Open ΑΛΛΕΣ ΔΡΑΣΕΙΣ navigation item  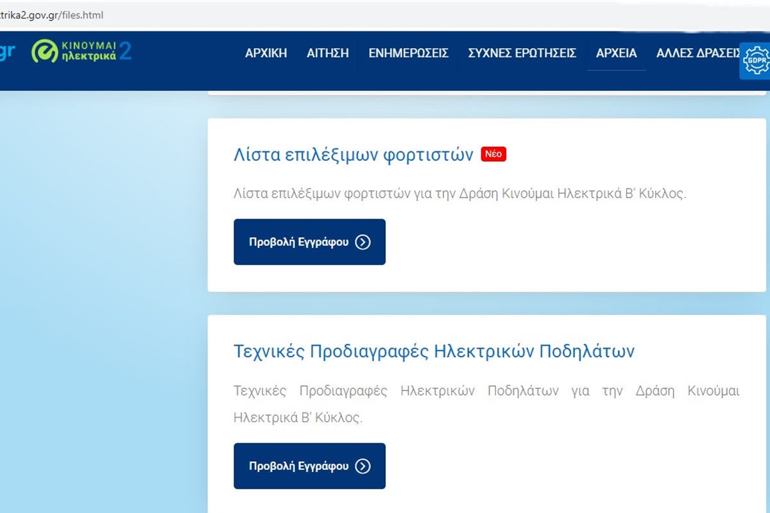point(696,53)
